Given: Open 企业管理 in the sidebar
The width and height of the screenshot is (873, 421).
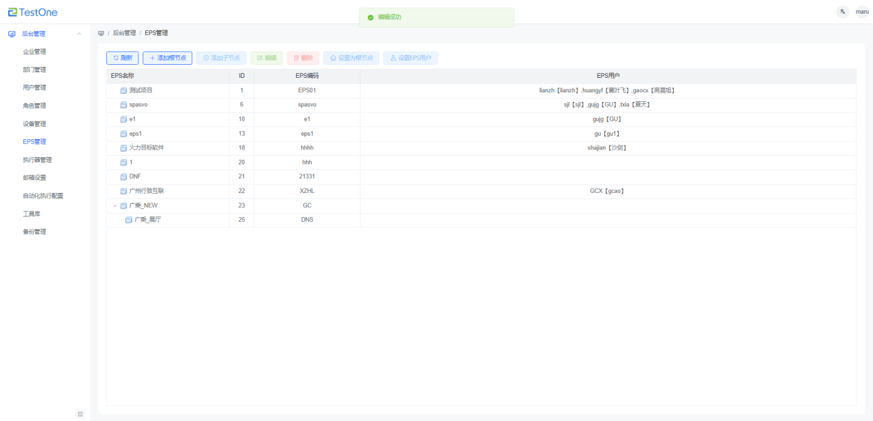Looking at the screenshot, I should tap(34, 52).
